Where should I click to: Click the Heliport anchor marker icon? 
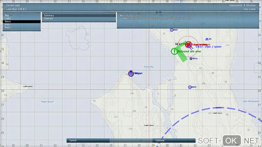pos(131,73)
